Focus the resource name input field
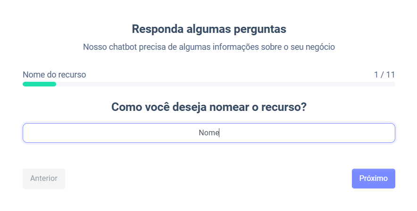Viewport: 417px width, 211px height. pyautogui.click(x=208, y=133)
